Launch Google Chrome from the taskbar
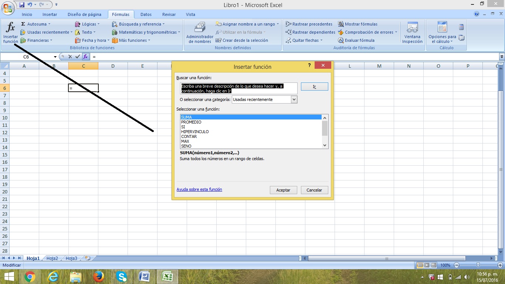505x284 pixels. 30,276
